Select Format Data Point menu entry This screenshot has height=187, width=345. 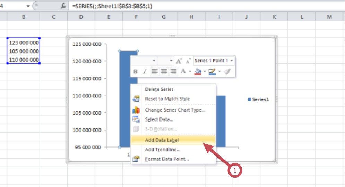coord(167,159)
